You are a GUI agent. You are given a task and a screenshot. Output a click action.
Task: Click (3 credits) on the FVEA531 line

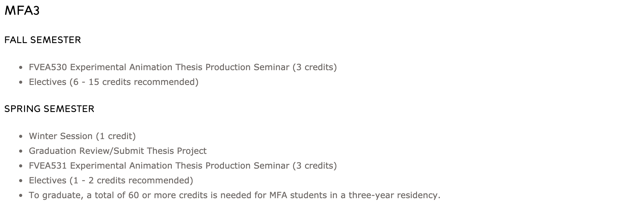click(315, 166)
